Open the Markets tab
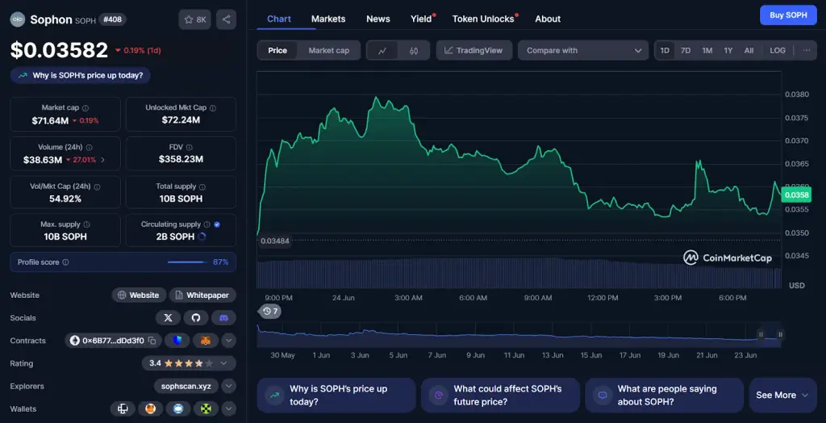This screenshot has height=423, width=826. pyautogui.click(x=328, y=19)
